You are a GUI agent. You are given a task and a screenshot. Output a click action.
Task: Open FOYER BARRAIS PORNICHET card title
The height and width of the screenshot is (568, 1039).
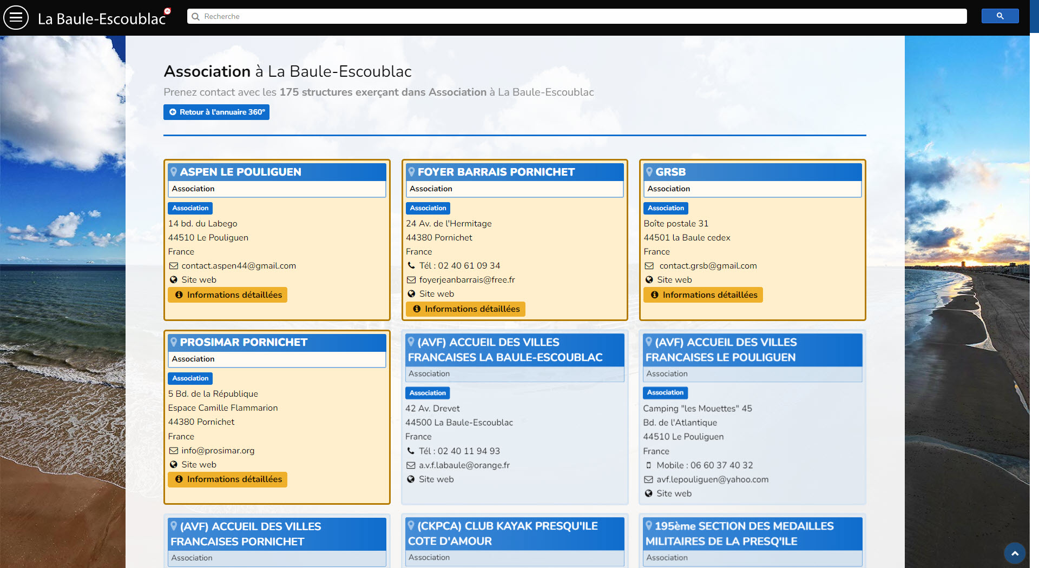pyautogui.click(x=496, y=172)
